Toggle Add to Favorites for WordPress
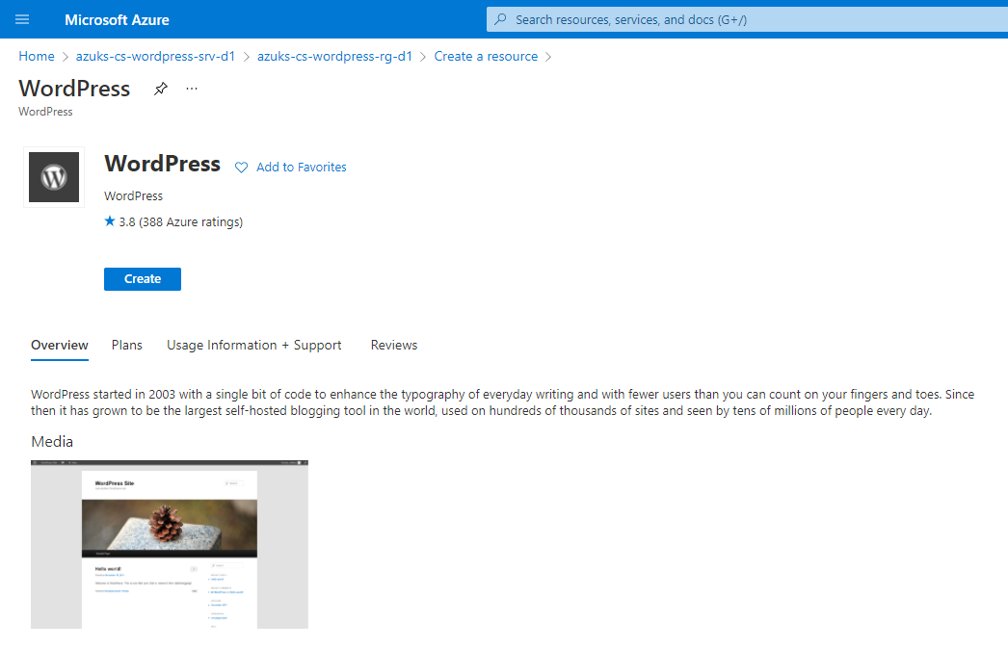Viewport: 1008px width, 647px height. [x=301, y=167]
